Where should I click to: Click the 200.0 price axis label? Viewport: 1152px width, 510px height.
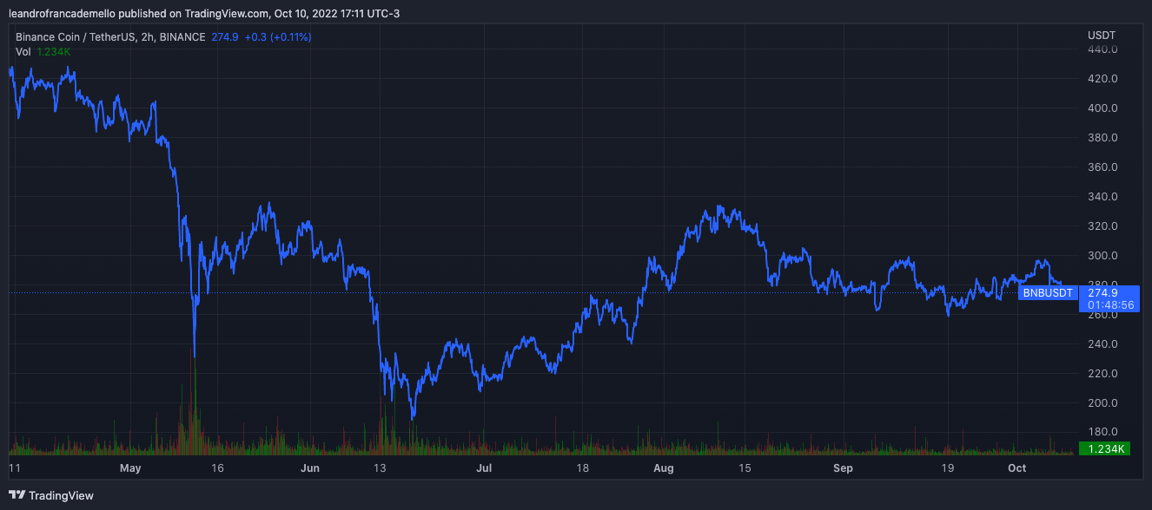1102,403
